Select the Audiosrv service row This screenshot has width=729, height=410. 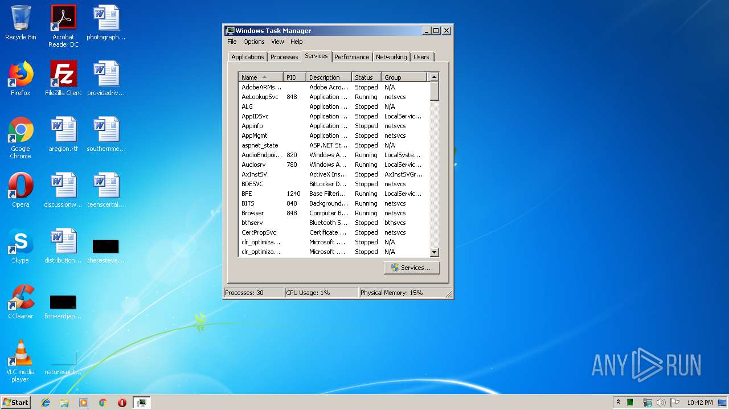coord(334,165)
